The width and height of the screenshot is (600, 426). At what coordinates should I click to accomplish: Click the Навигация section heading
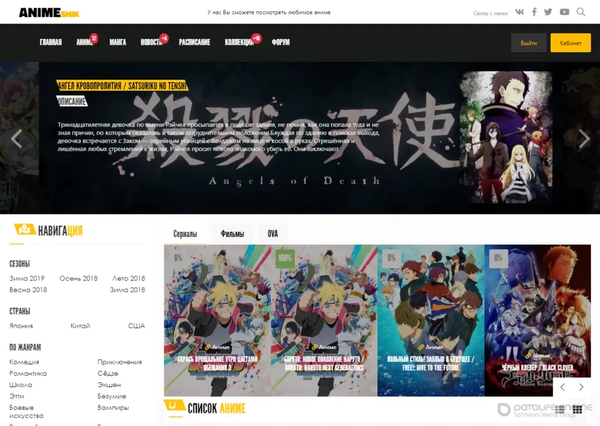(60, 231)
